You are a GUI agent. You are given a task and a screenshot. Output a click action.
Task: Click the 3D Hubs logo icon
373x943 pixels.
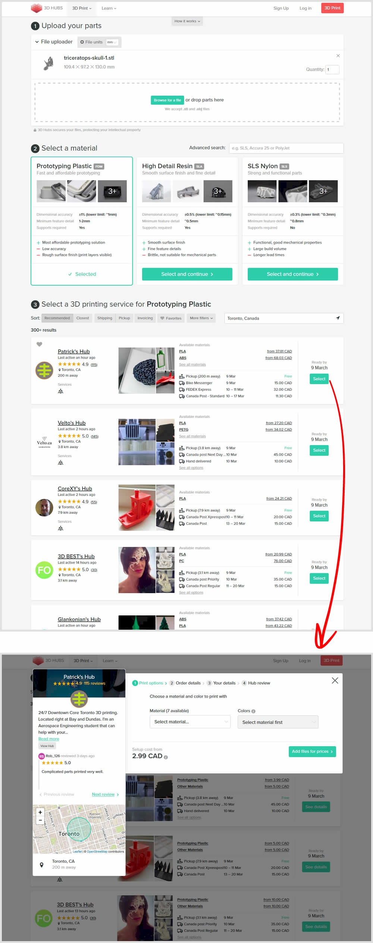(36, 8)
